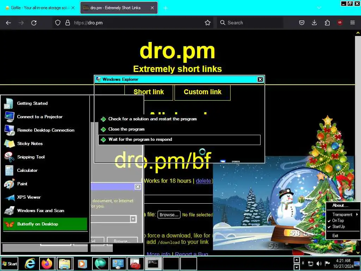Show hidden tray icons
The width and height of the screenshot is (361, 271).
point(303,263)
